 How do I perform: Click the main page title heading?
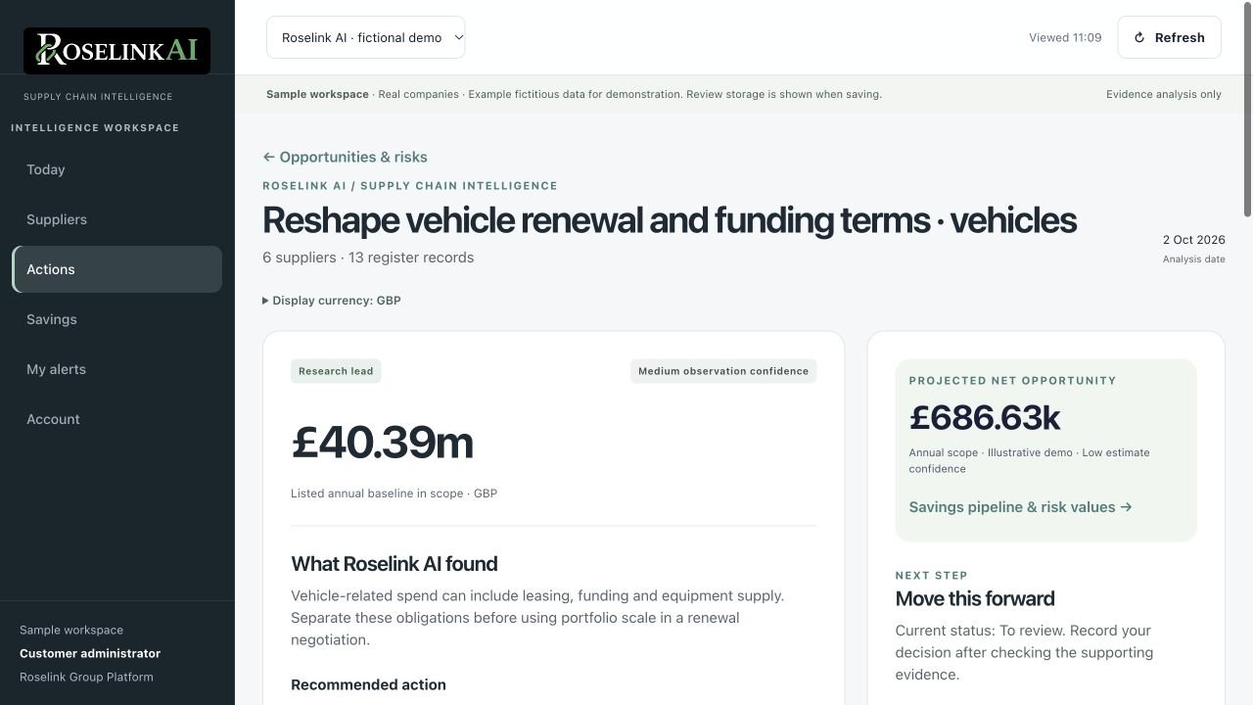(x=670, y=220)
